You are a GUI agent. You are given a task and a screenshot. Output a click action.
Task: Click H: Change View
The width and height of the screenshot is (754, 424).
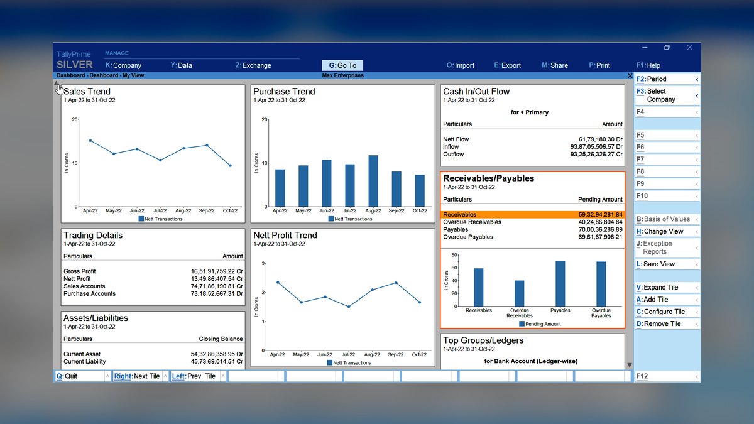click(x=665, y=231)
